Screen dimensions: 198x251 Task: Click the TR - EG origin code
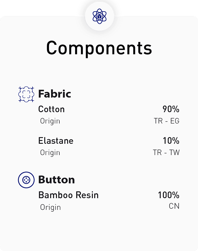tap(167, 121)
